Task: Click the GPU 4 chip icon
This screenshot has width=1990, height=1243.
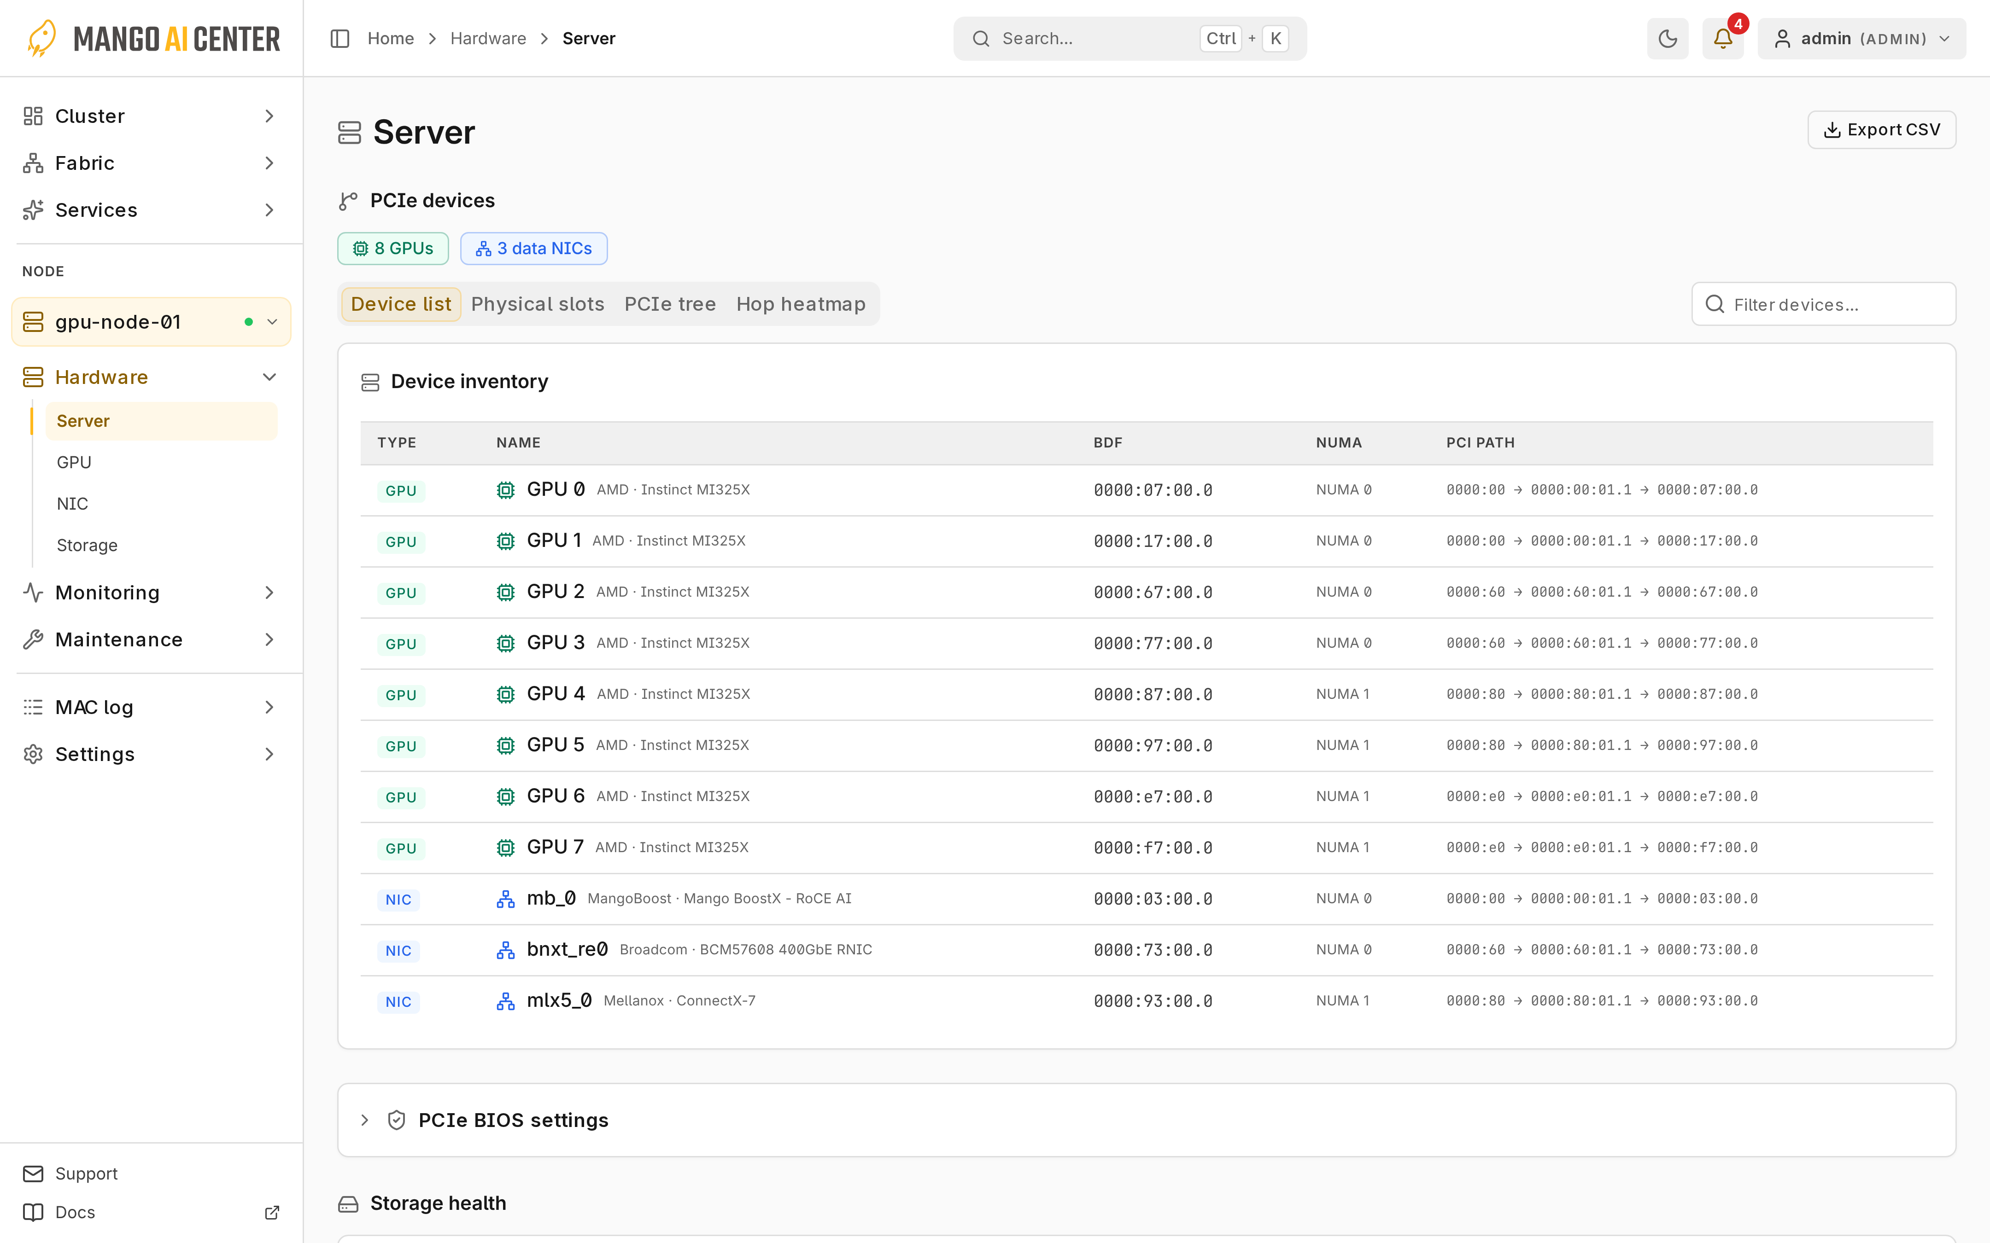Action: pyautogui.click(x=506, y=695)
